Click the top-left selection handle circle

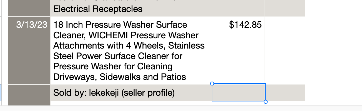click(212, 83)
